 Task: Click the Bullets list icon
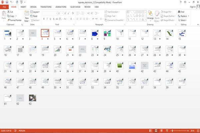(x=77, y=13)
